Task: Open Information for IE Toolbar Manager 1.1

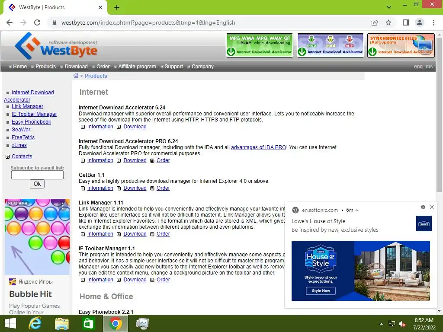Action: pyautogui.click(x=100, y=280)
